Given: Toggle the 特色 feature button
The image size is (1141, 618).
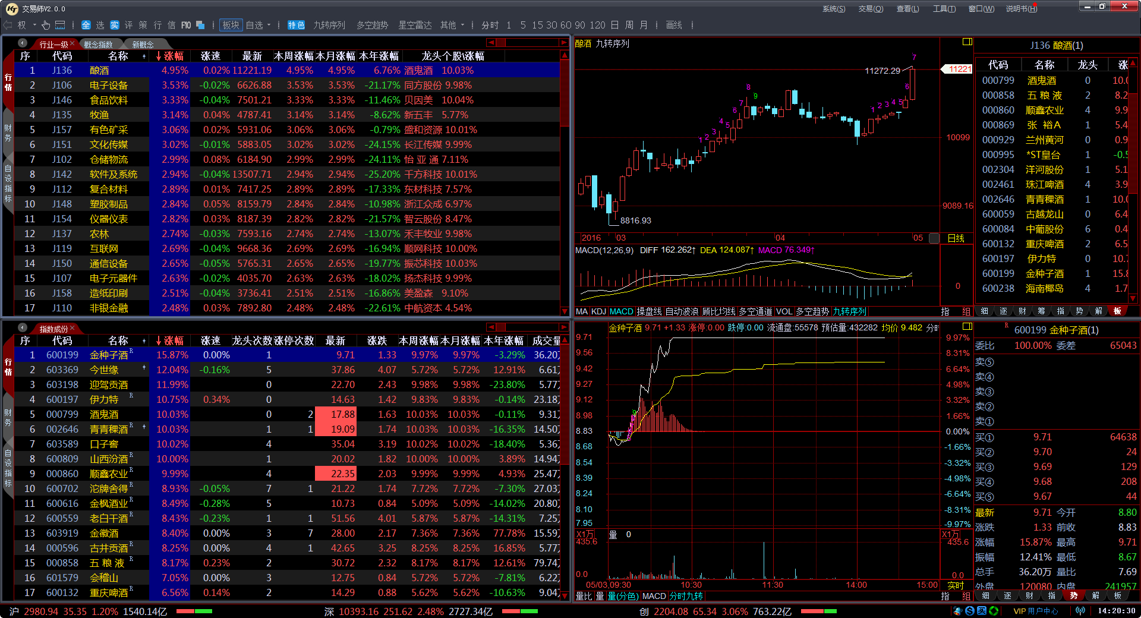Looking at the screenshot, I should 296,25.
